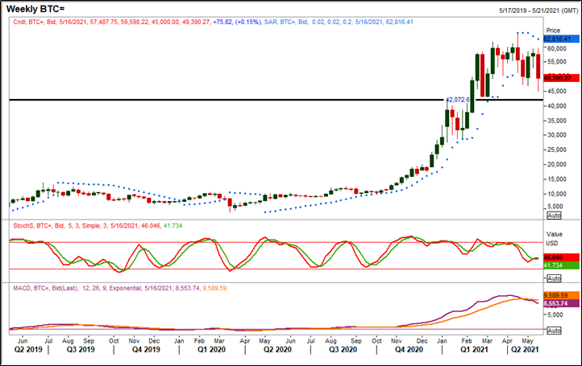Click the Weekly BTC= chart title
Image resolution: width=582 pixels, height=366 pixels.
pos(35,8)
